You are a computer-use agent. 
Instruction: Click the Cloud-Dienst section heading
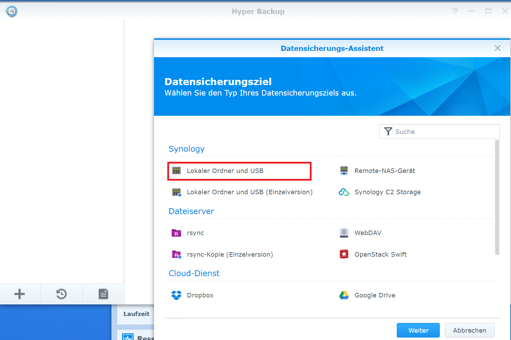194,273
